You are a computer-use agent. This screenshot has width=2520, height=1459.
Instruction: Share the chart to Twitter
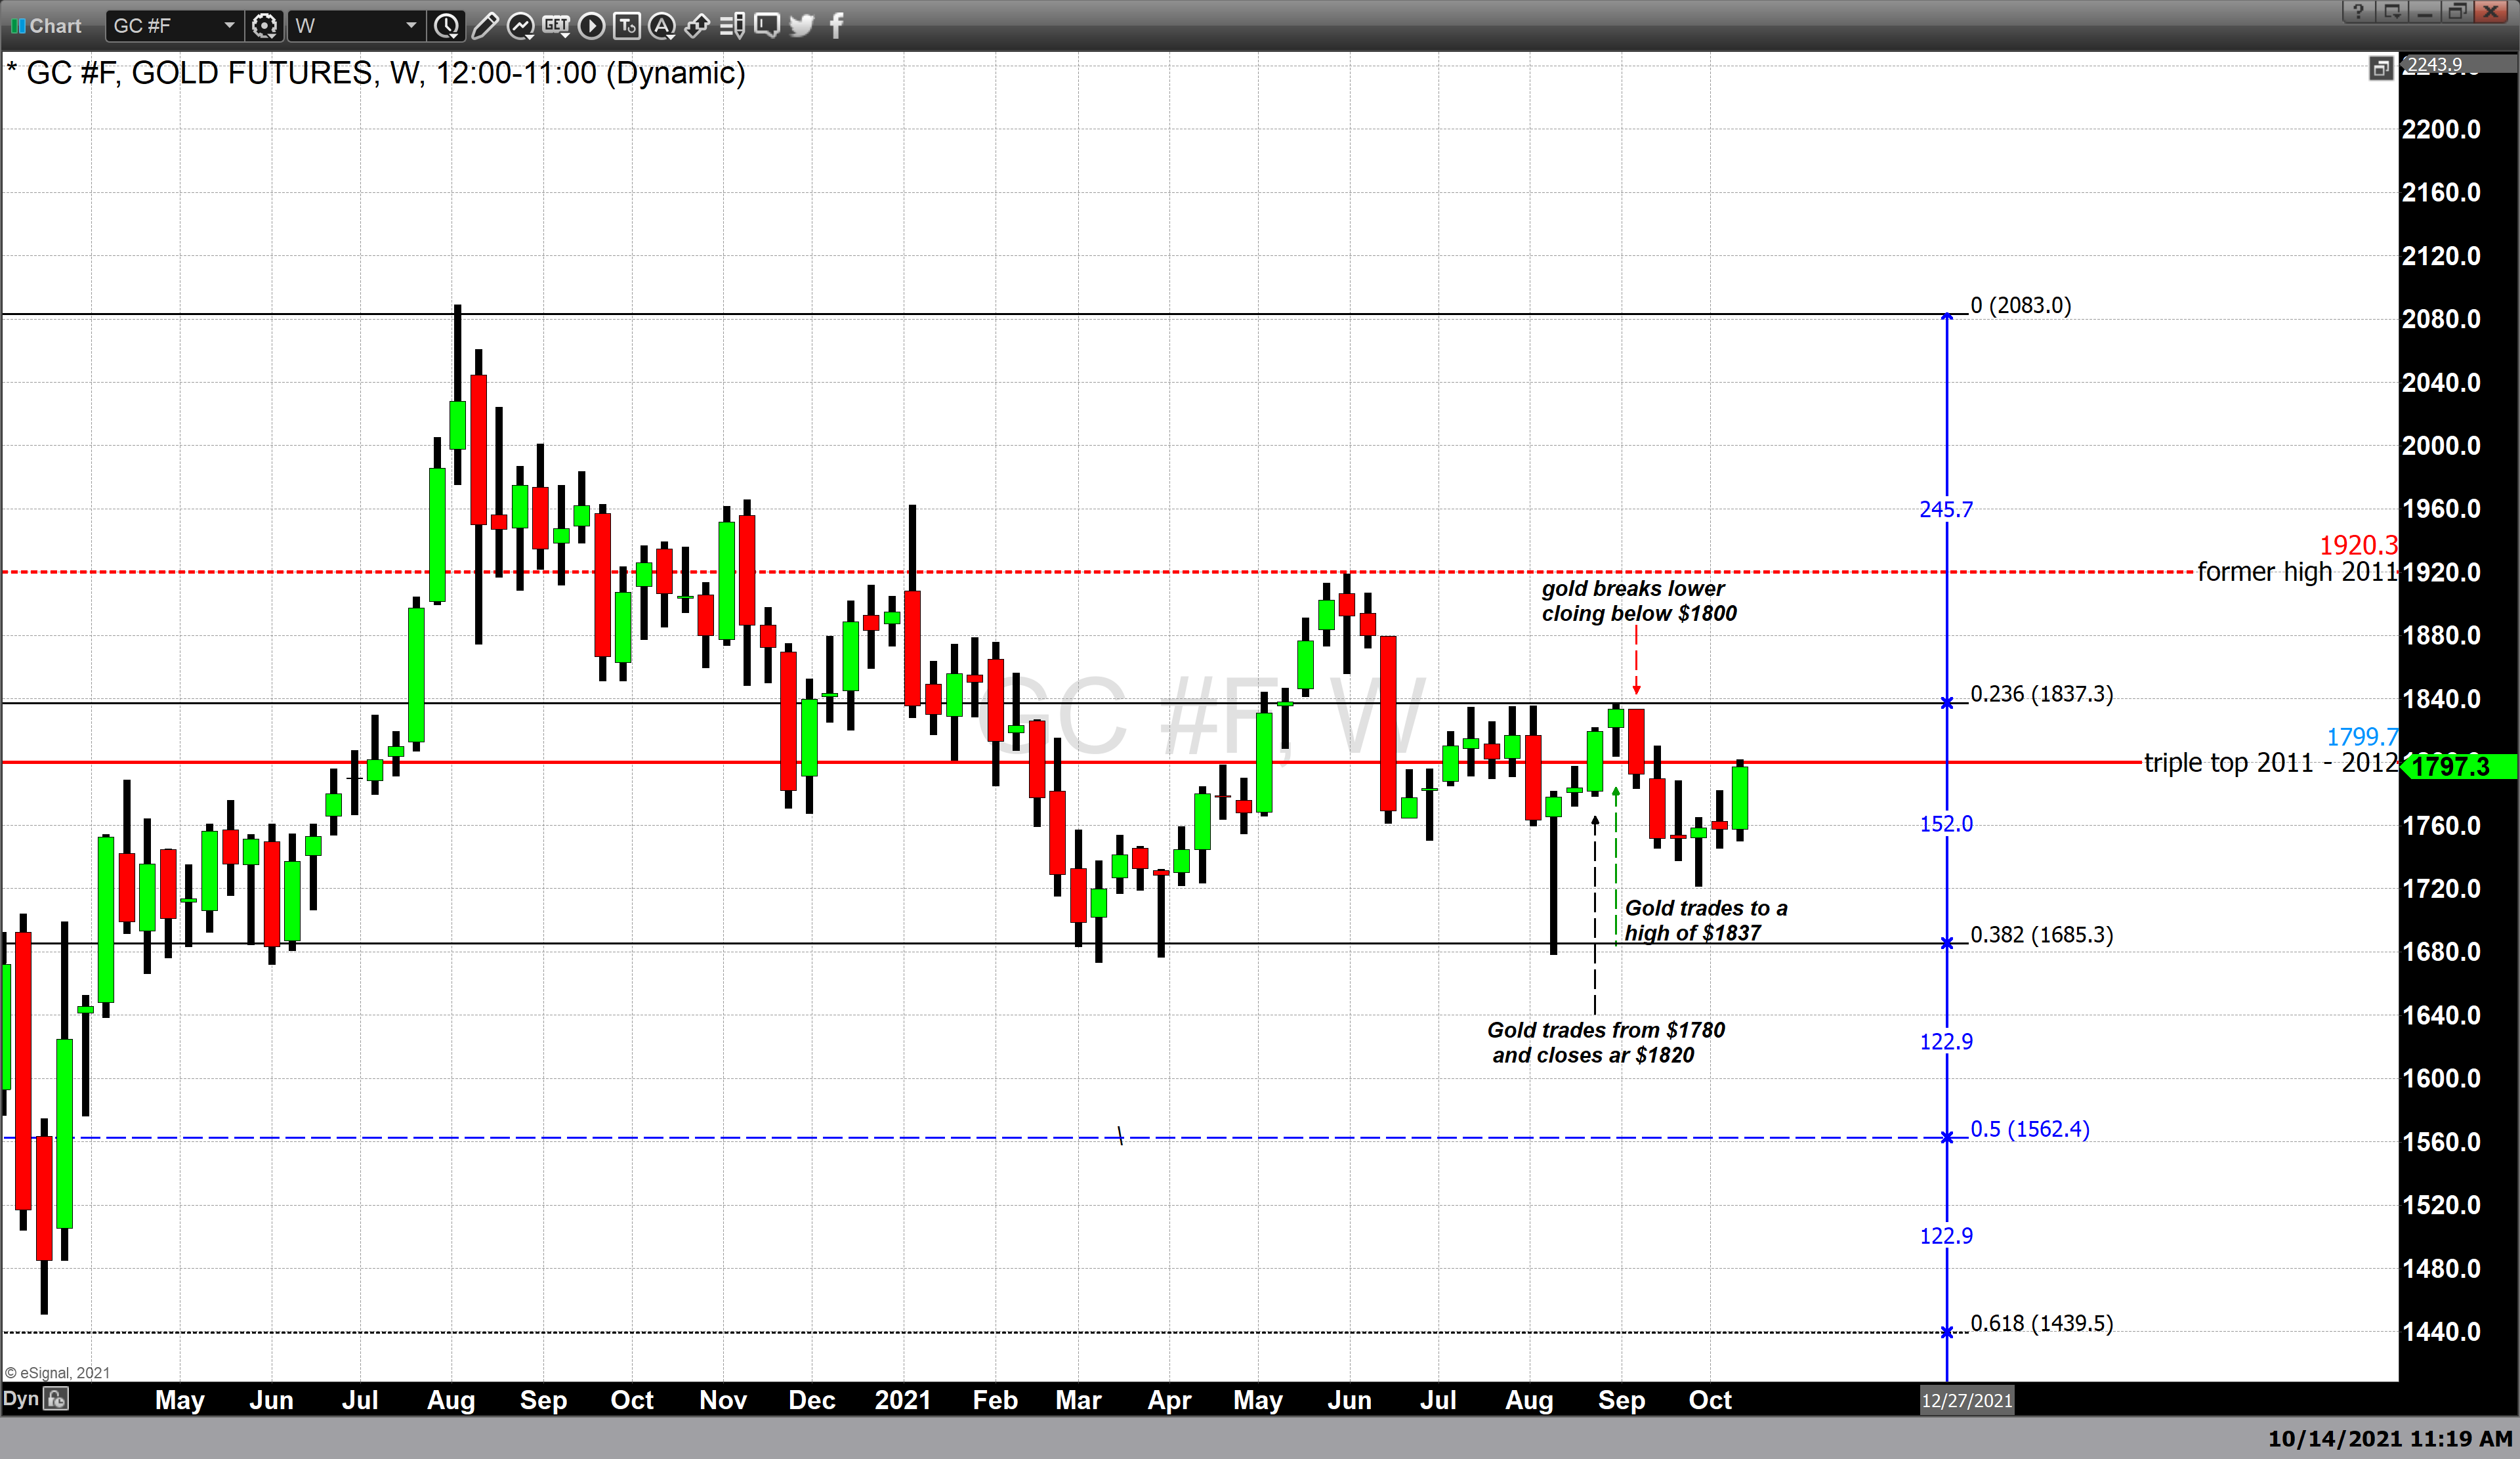(801, 26)
